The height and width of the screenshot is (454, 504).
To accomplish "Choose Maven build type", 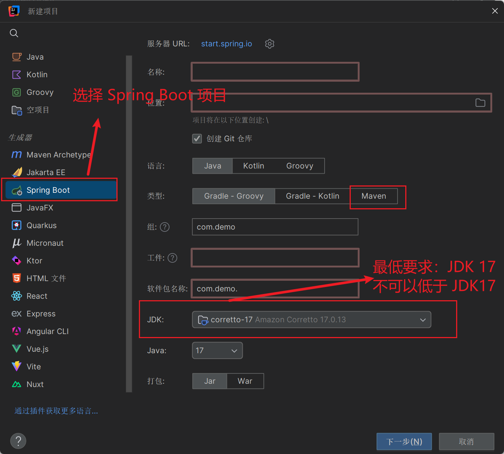I will coord(374,196).
